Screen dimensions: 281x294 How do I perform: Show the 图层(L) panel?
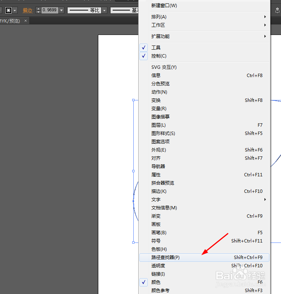point(205,125)
